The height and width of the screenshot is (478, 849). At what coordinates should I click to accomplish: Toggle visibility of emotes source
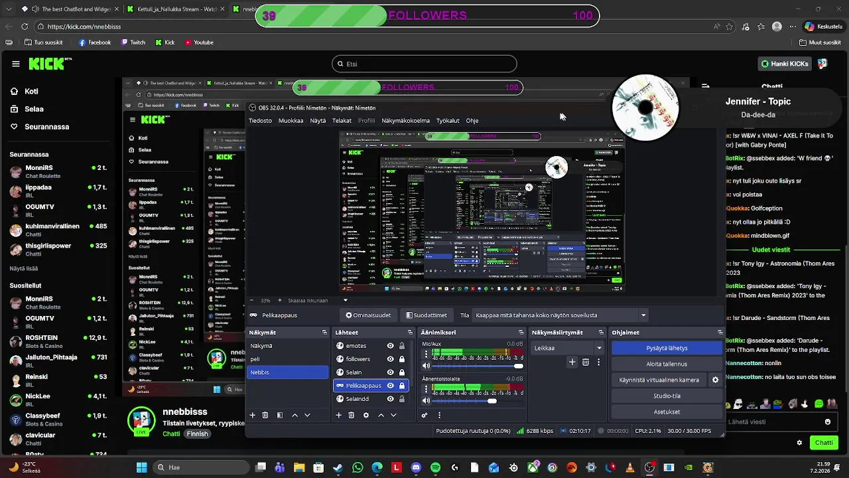[390, 346]
